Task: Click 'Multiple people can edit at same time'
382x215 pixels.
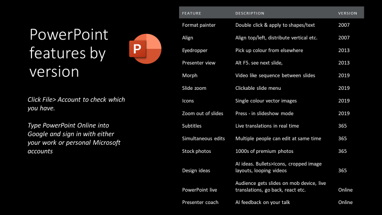Action: [278, 139]
